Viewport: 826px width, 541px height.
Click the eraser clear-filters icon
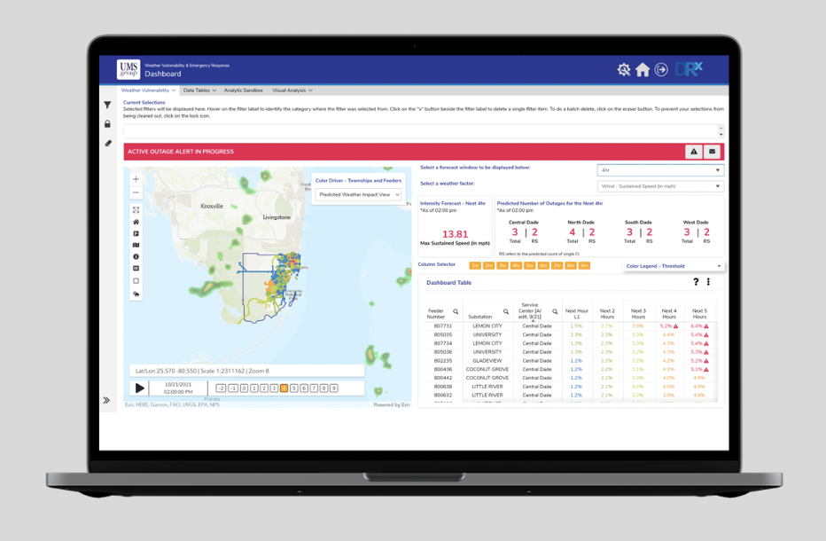(x=107, y=143)
